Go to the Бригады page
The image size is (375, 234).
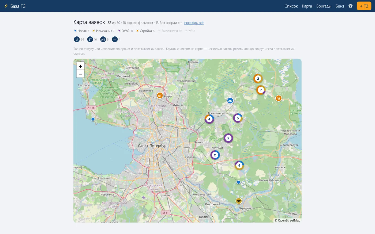324,6
